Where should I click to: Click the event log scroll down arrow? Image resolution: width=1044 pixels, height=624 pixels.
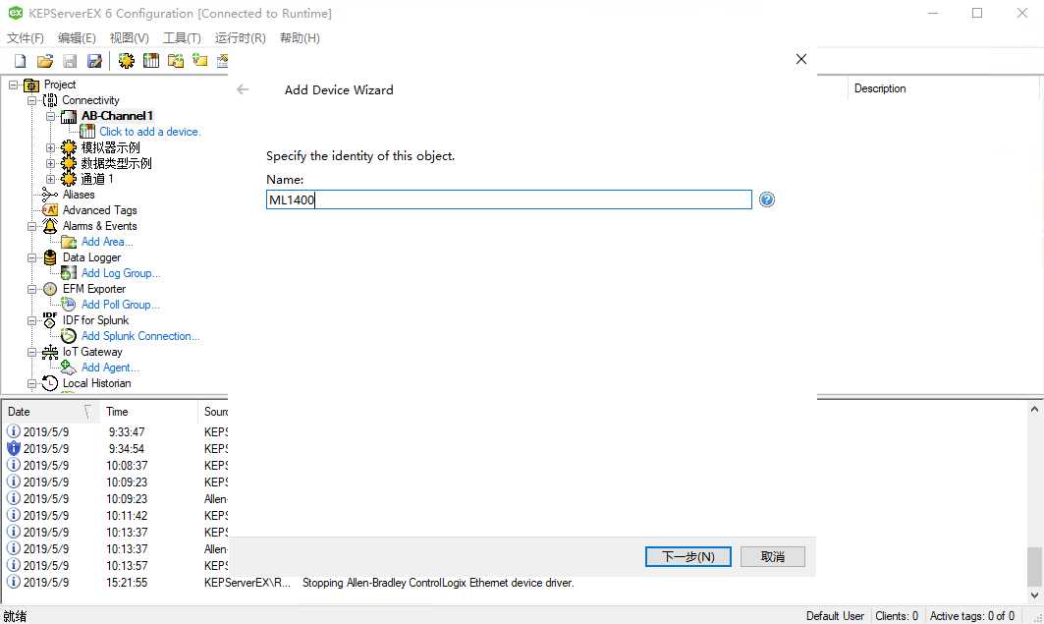click(1034, 596)
